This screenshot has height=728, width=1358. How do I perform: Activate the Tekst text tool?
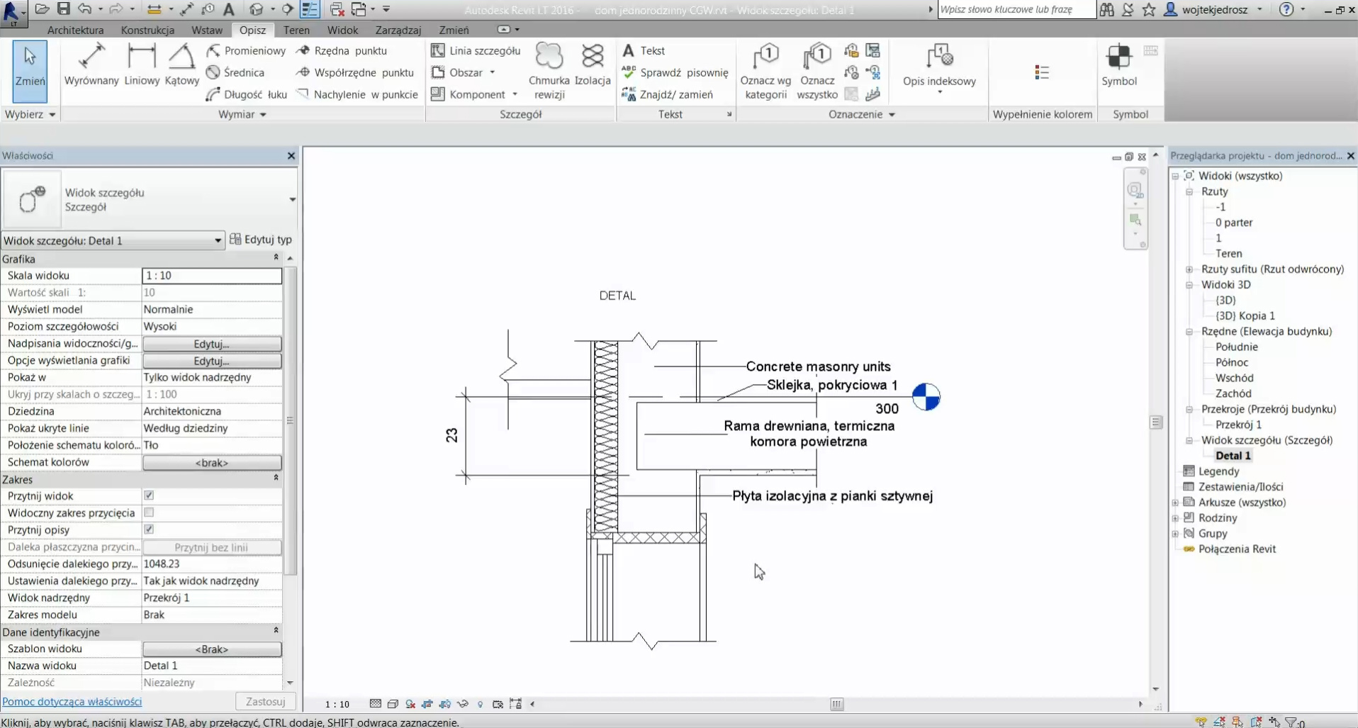644,51
